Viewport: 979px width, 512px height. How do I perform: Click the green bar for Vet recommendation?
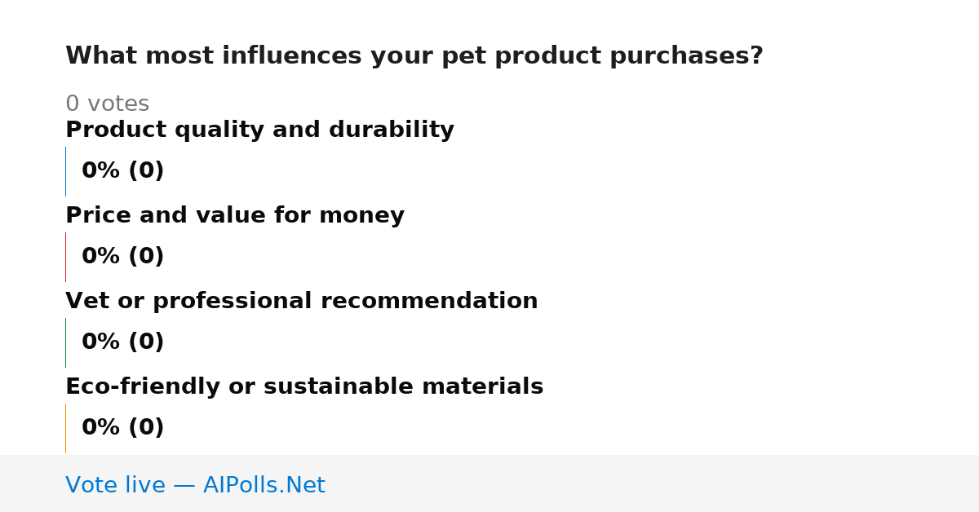[x=66, y=342]
